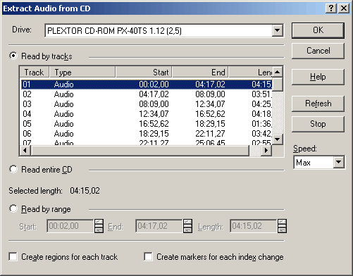Select track 04 in the list

146,114
